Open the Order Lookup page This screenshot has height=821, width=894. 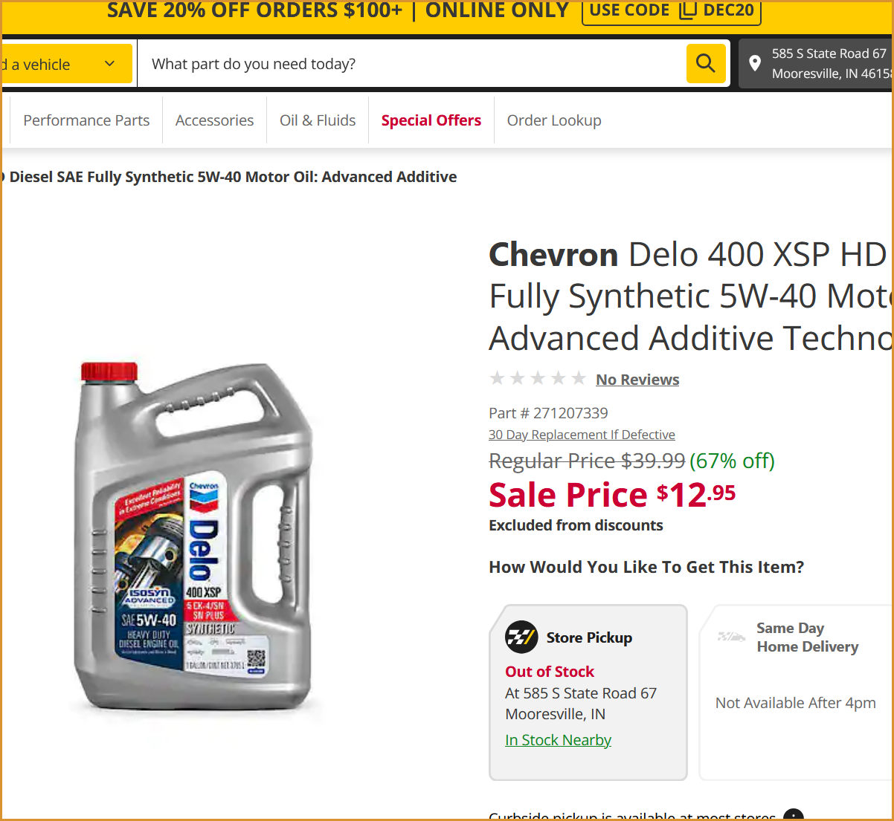(554, 120)
